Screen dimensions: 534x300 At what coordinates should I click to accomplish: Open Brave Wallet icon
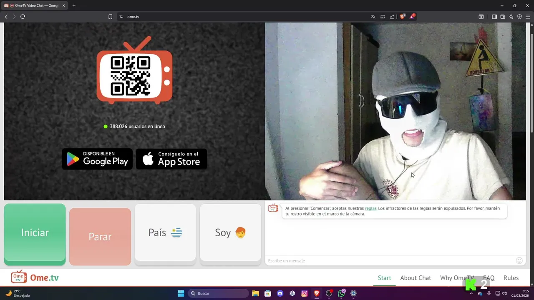(x=503, y=17)
